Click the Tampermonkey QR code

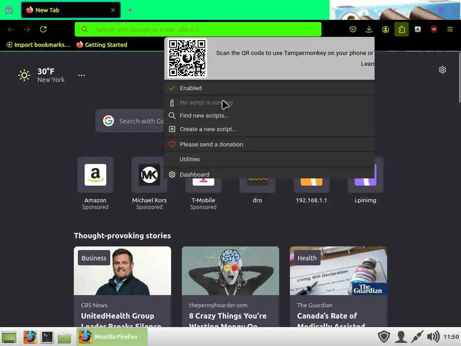click(x=187, y=58)
